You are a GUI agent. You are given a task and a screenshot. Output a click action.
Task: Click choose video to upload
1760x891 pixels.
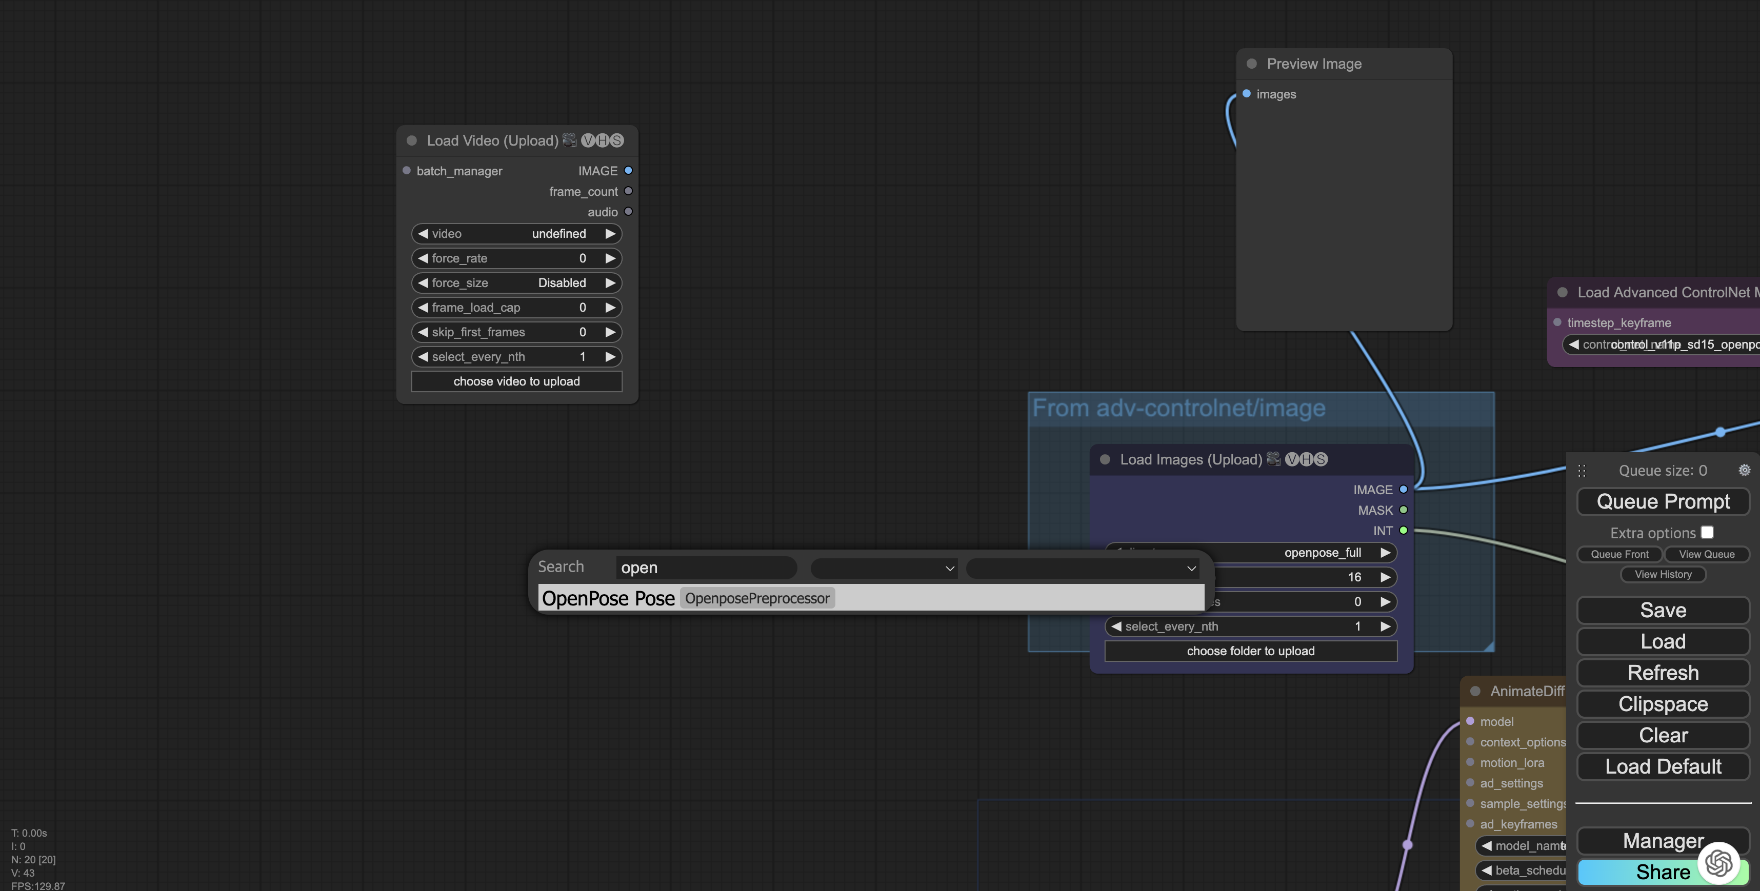[516, 381]
